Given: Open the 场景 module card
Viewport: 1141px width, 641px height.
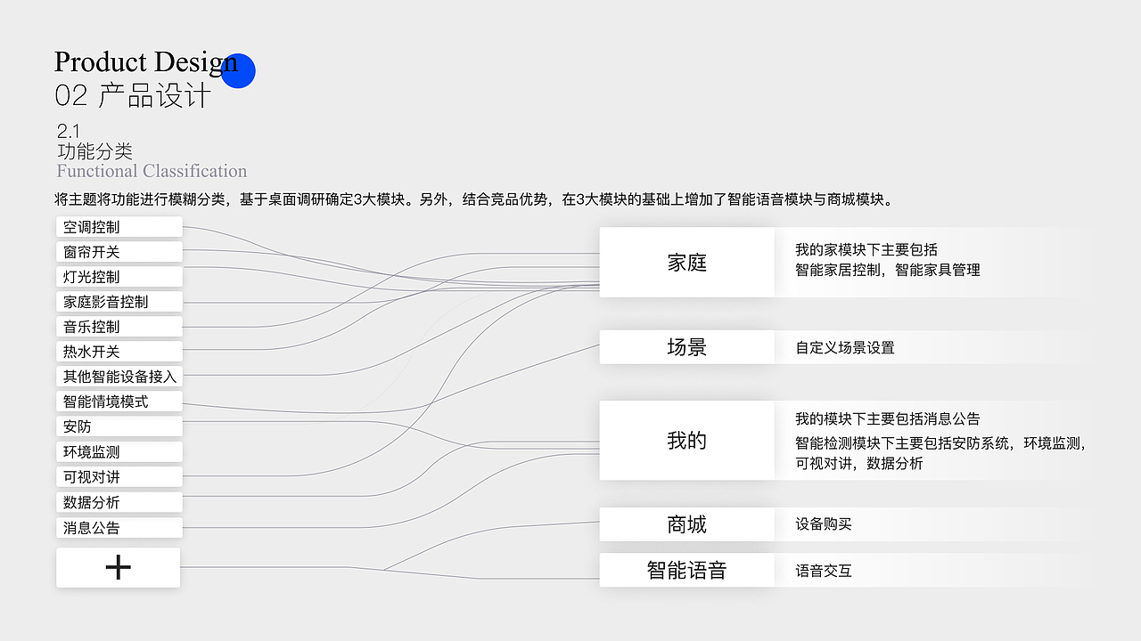Looking at the screenshot, I should 686,346.
